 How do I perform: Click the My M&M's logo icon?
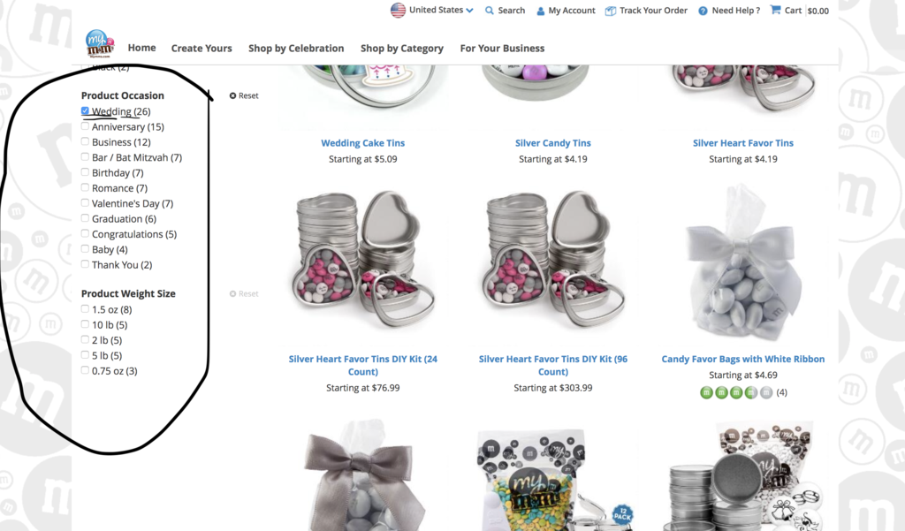pyautogui.click(x=99, y=44)
